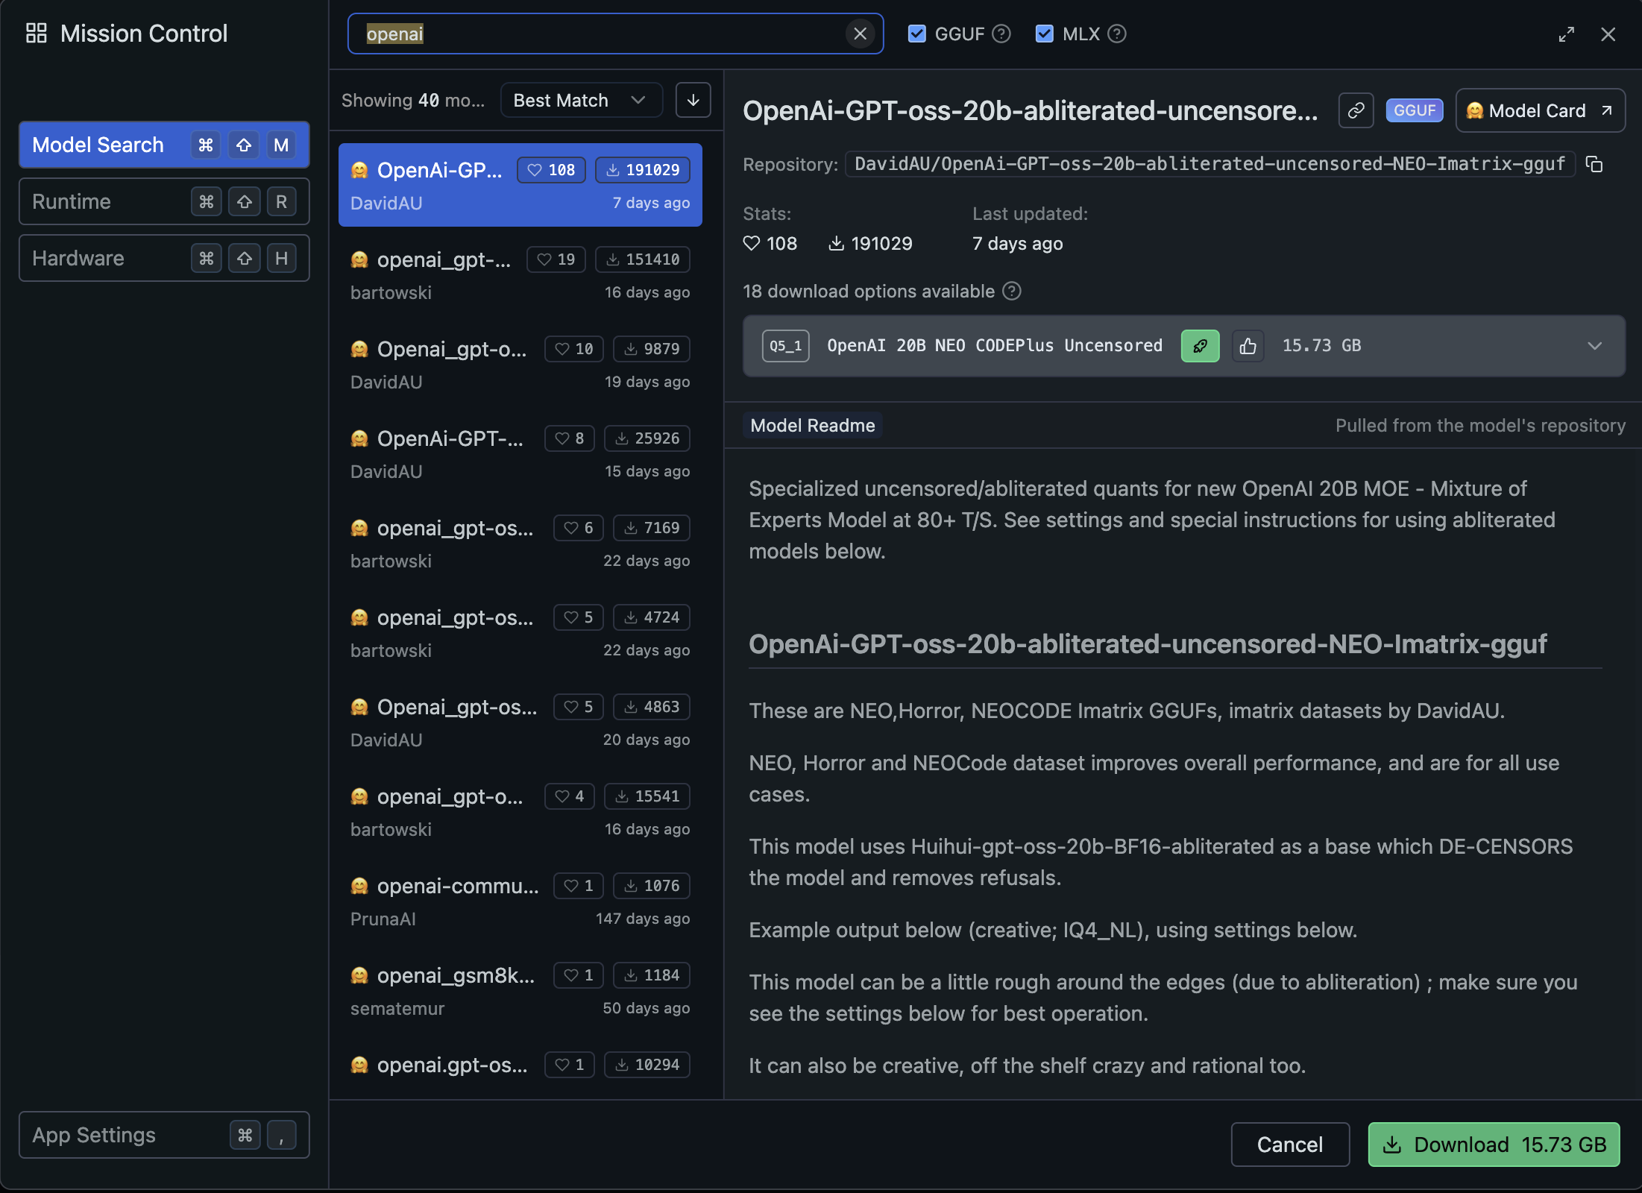The image size is (1642, 1193).
Task: Switch to the Runtime tab
Action: (x=164, y=201)
